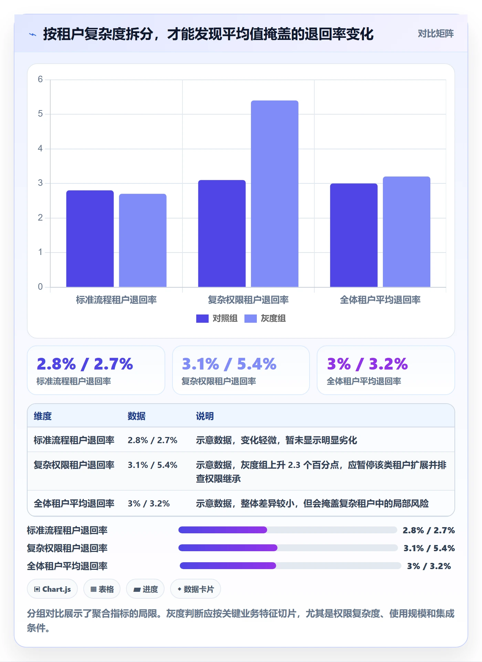The height and width of the screenshot is (662, 482).
Task: Click the 灰度组 bar for 标准流程租户退回率
Action: click(143, 240)
